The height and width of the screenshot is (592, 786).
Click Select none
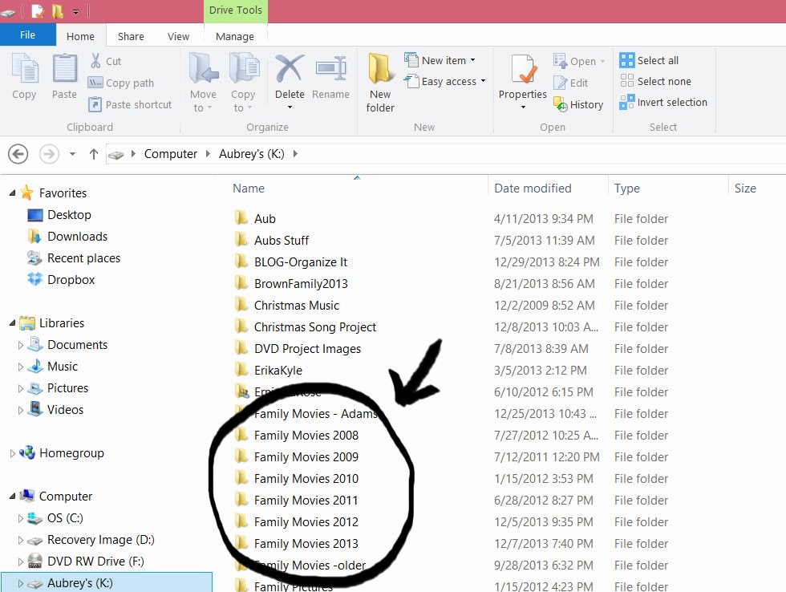click(x=655, y=81)
